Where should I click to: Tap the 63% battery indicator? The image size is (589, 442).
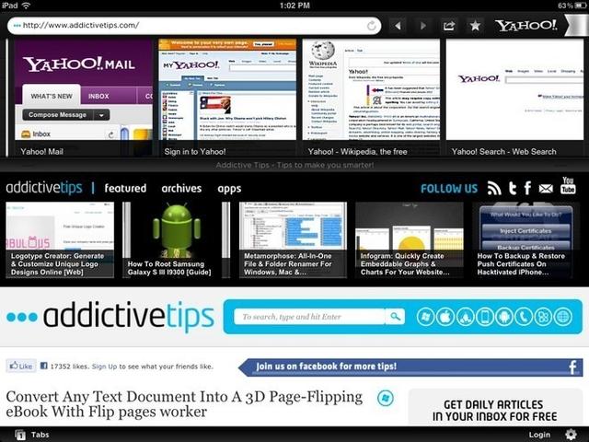click(x=572, y=6)
